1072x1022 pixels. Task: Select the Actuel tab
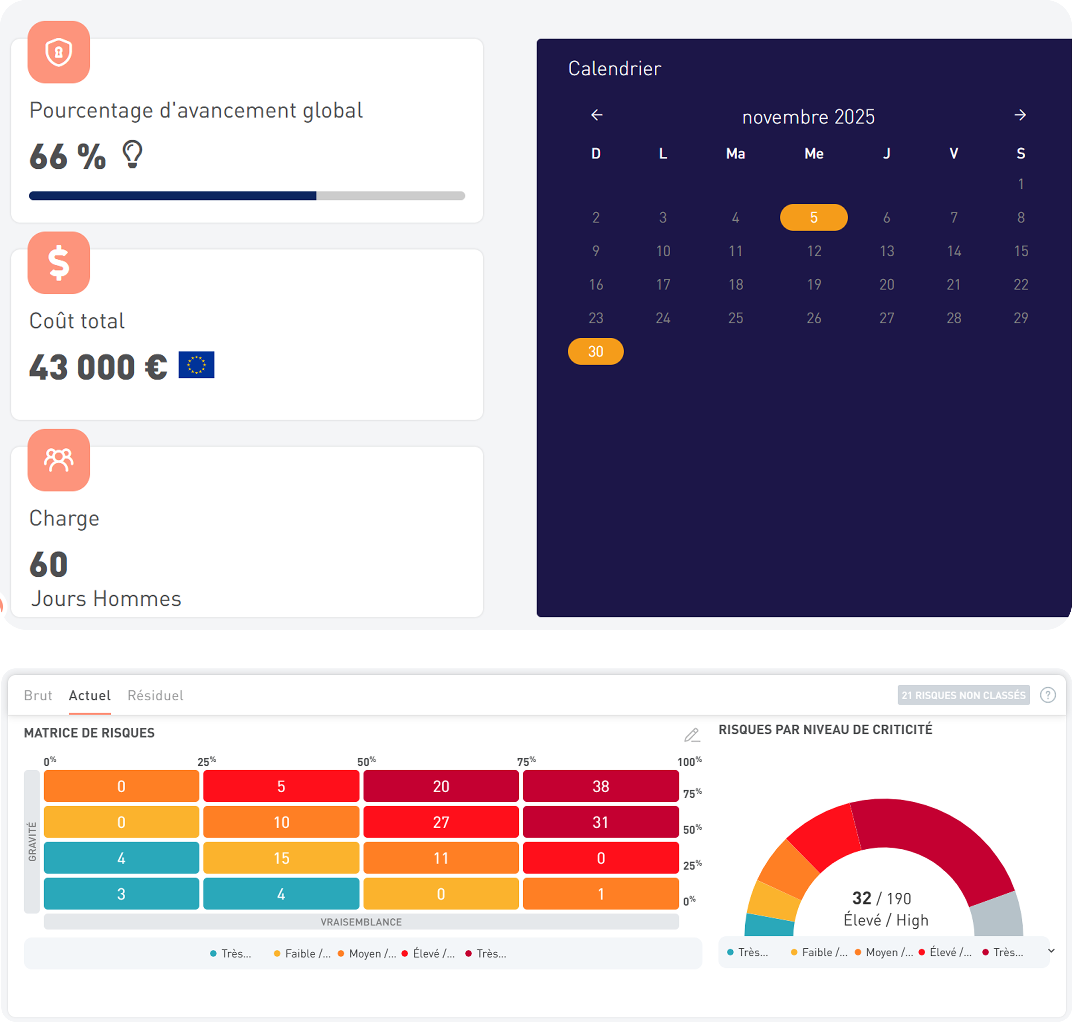(x=90, y=695)
